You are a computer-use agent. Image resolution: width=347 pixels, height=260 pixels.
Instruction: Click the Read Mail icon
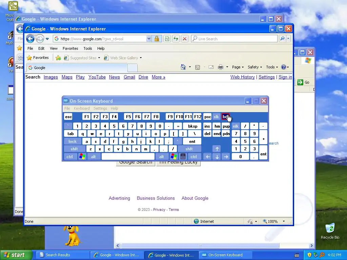tap(211, 67)
